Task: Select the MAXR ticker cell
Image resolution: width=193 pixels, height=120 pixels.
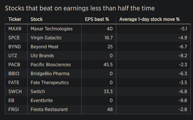Action: (x=15, y=29)
